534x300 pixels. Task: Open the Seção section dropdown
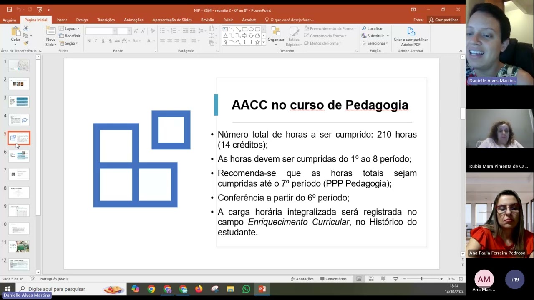pyautogui.click(x=69, y=43)
